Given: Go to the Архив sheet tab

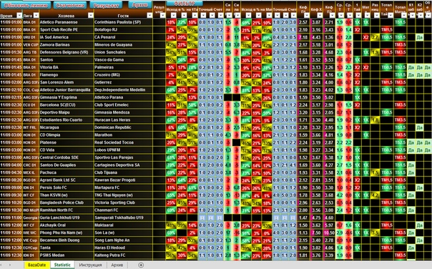Looking at the screenshot, I should pos(117,265).
